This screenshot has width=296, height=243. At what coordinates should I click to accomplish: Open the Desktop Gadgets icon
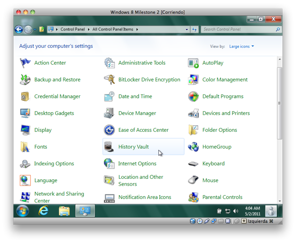click(x=25, y=113)
